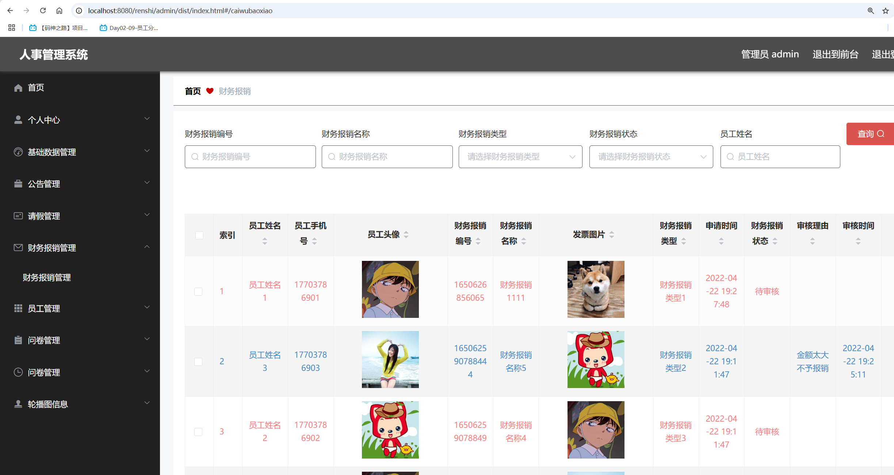Expand the 轮播图信息 menu chevron

(147, 403)
